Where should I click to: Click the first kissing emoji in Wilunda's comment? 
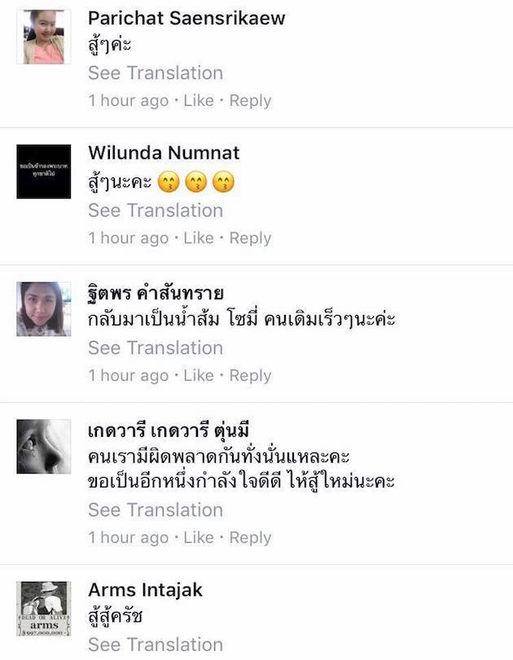tap(169, 182)
